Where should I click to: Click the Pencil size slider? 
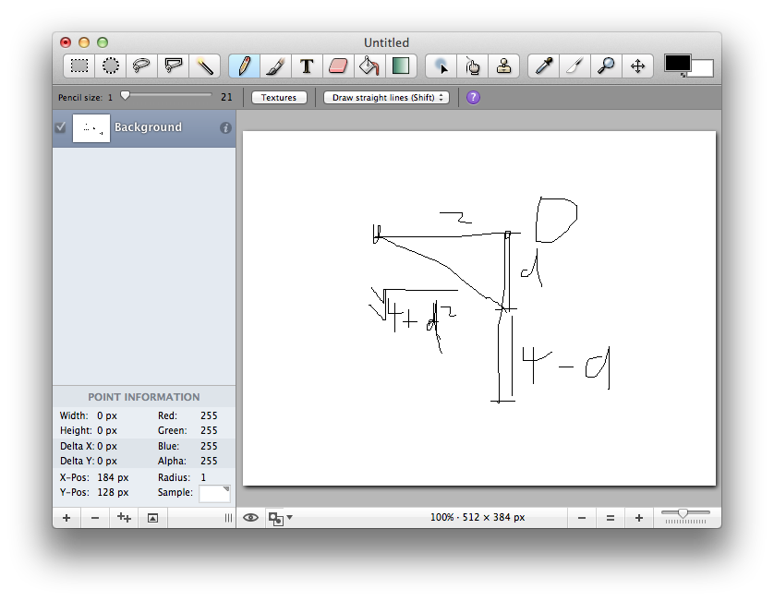[167, 95]
